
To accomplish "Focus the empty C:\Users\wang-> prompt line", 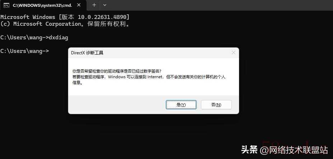I will pyautogui.click(x=25, y=51).
